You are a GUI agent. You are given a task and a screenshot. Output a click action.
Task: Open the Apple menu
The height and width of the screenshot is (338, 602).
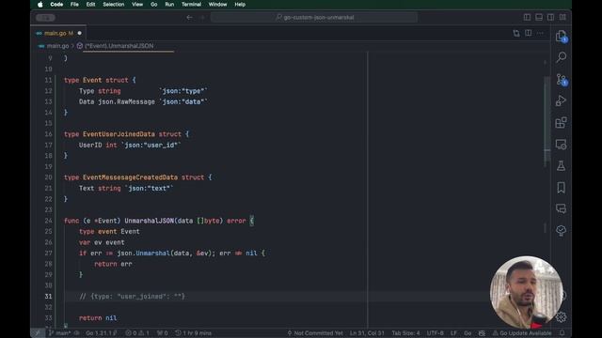[40, 5]
